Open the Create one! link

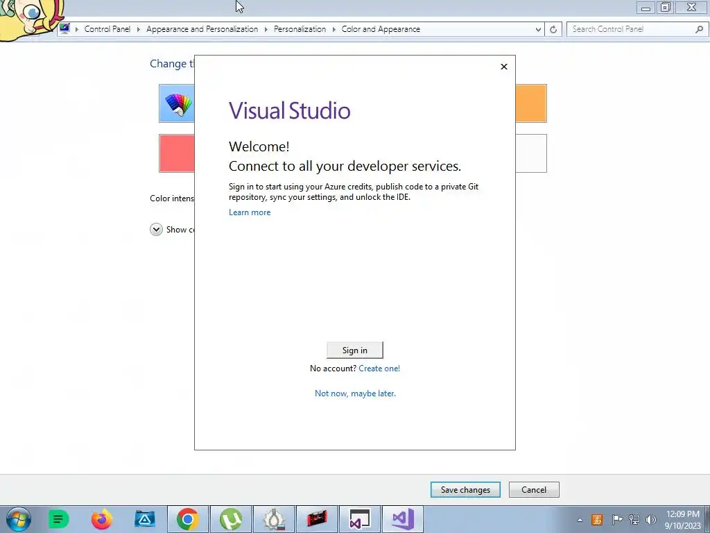[x=379, y=369]
